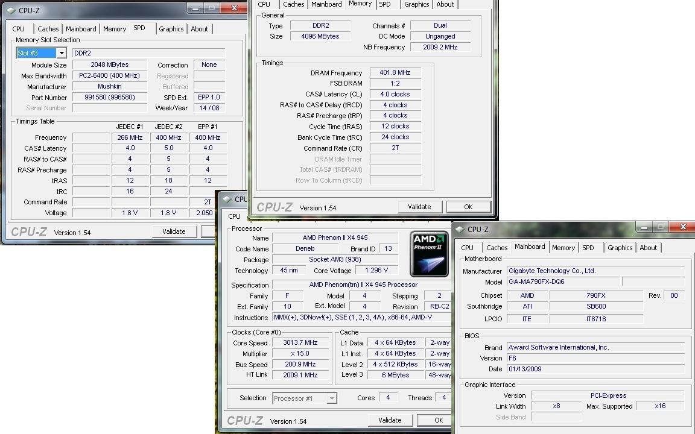The width and height of the screenshot is (695, 434).
Task: Switch to CPU tab in Memory window
Action: click(x=264, y=4)
